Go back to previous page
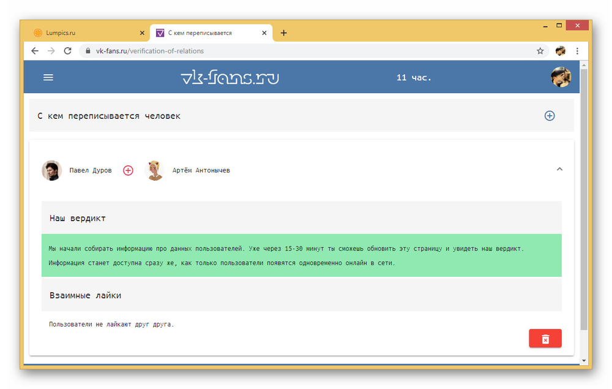612x389 pixels. click(x=35, y=51)
